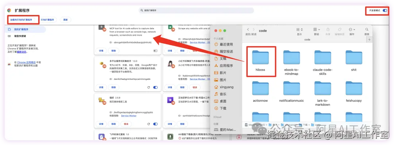Enable the MCP browser tools extension switch
The height and width of the screenshot is (145, 394).
coord(155,51)
